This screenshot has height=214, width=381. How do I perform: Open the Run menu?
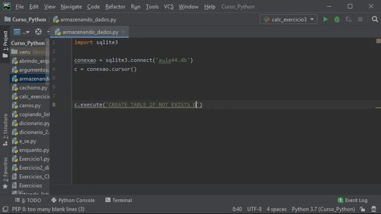[x=135, y=7]
